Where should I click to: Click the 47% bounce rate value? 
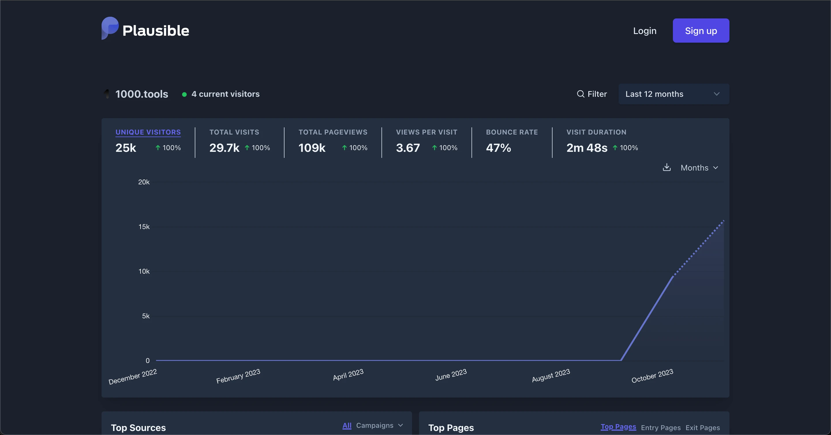click(x=498, y=148)
